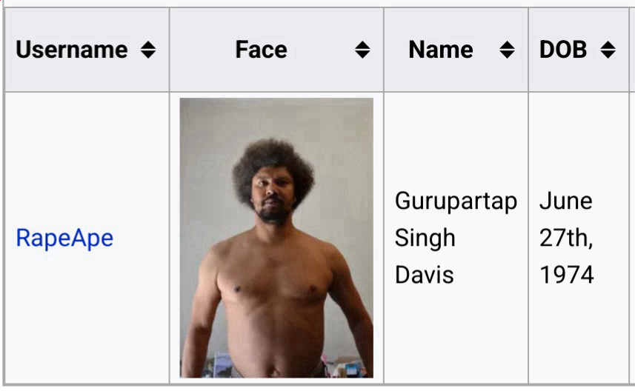Click the name cell starting with Gurupartap
Image resolution: width=635 pixels, height=391 pixels.
pyautogui.click(x=456, y=238)
